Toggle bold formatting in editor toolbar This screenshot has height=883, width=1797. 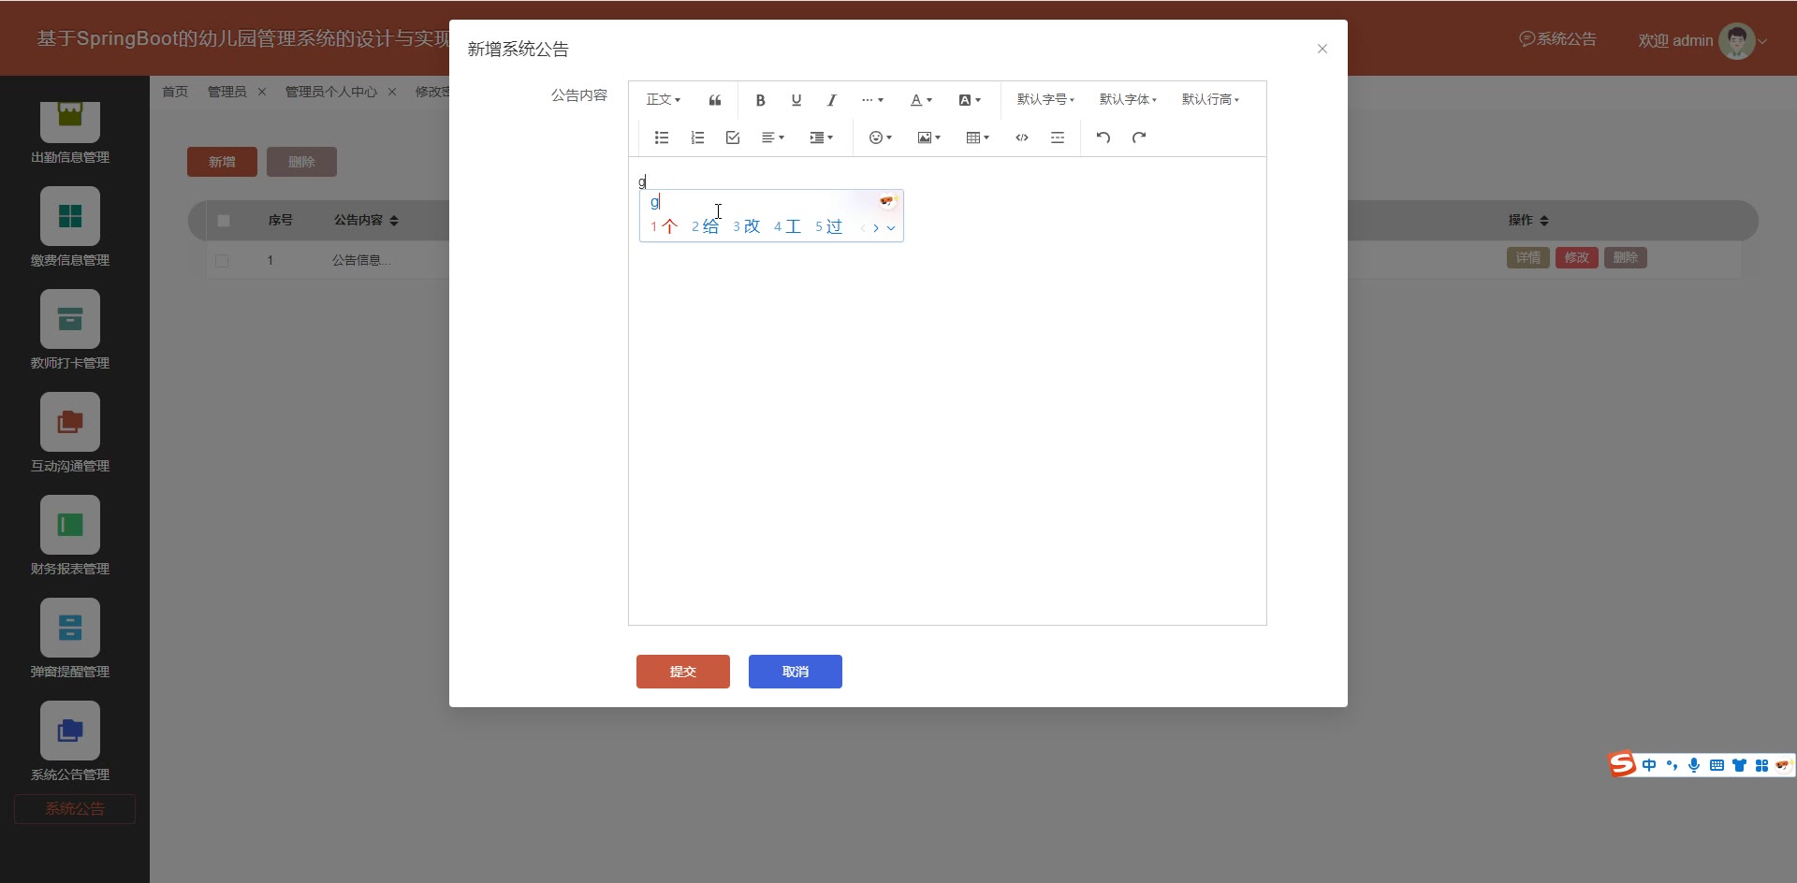point(760,100)
